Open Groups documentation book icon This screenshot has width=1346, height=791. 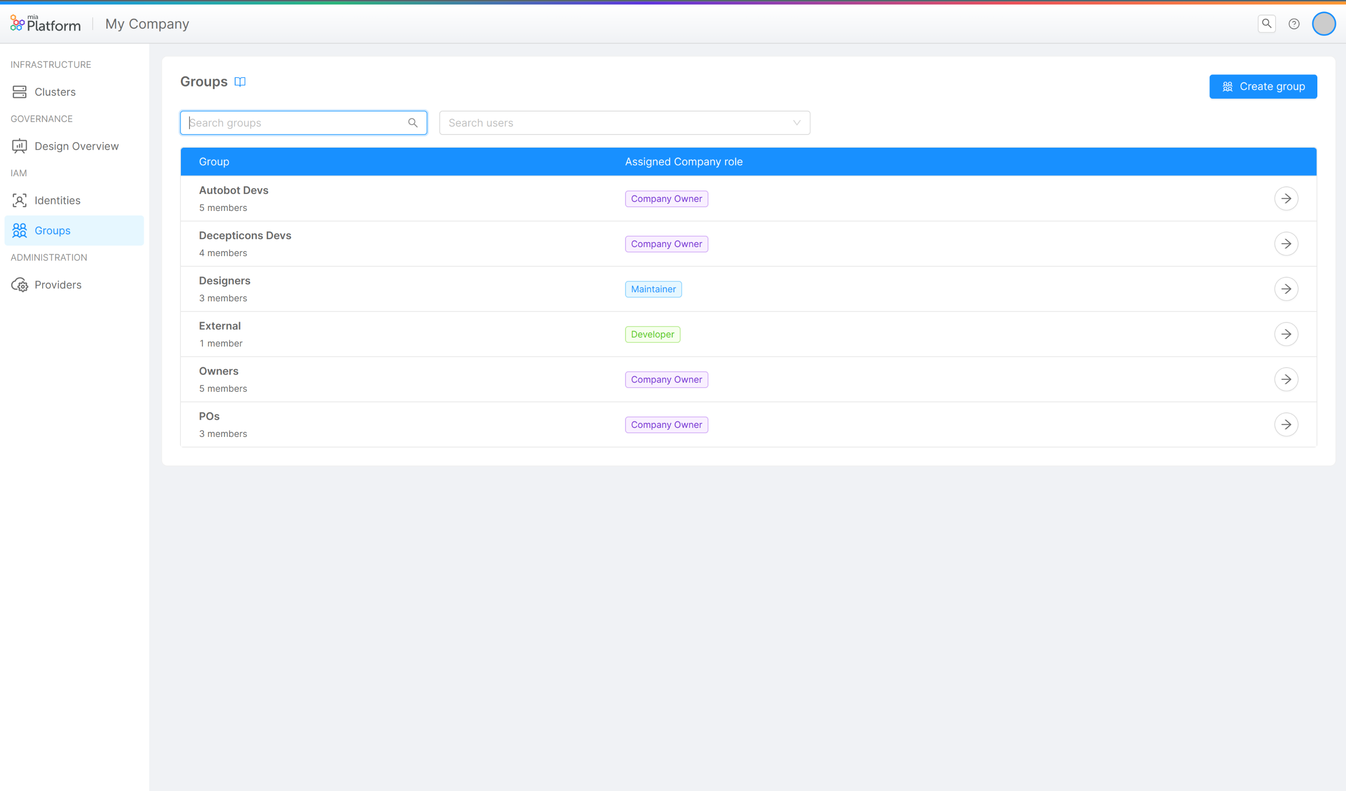pos(240,82)
